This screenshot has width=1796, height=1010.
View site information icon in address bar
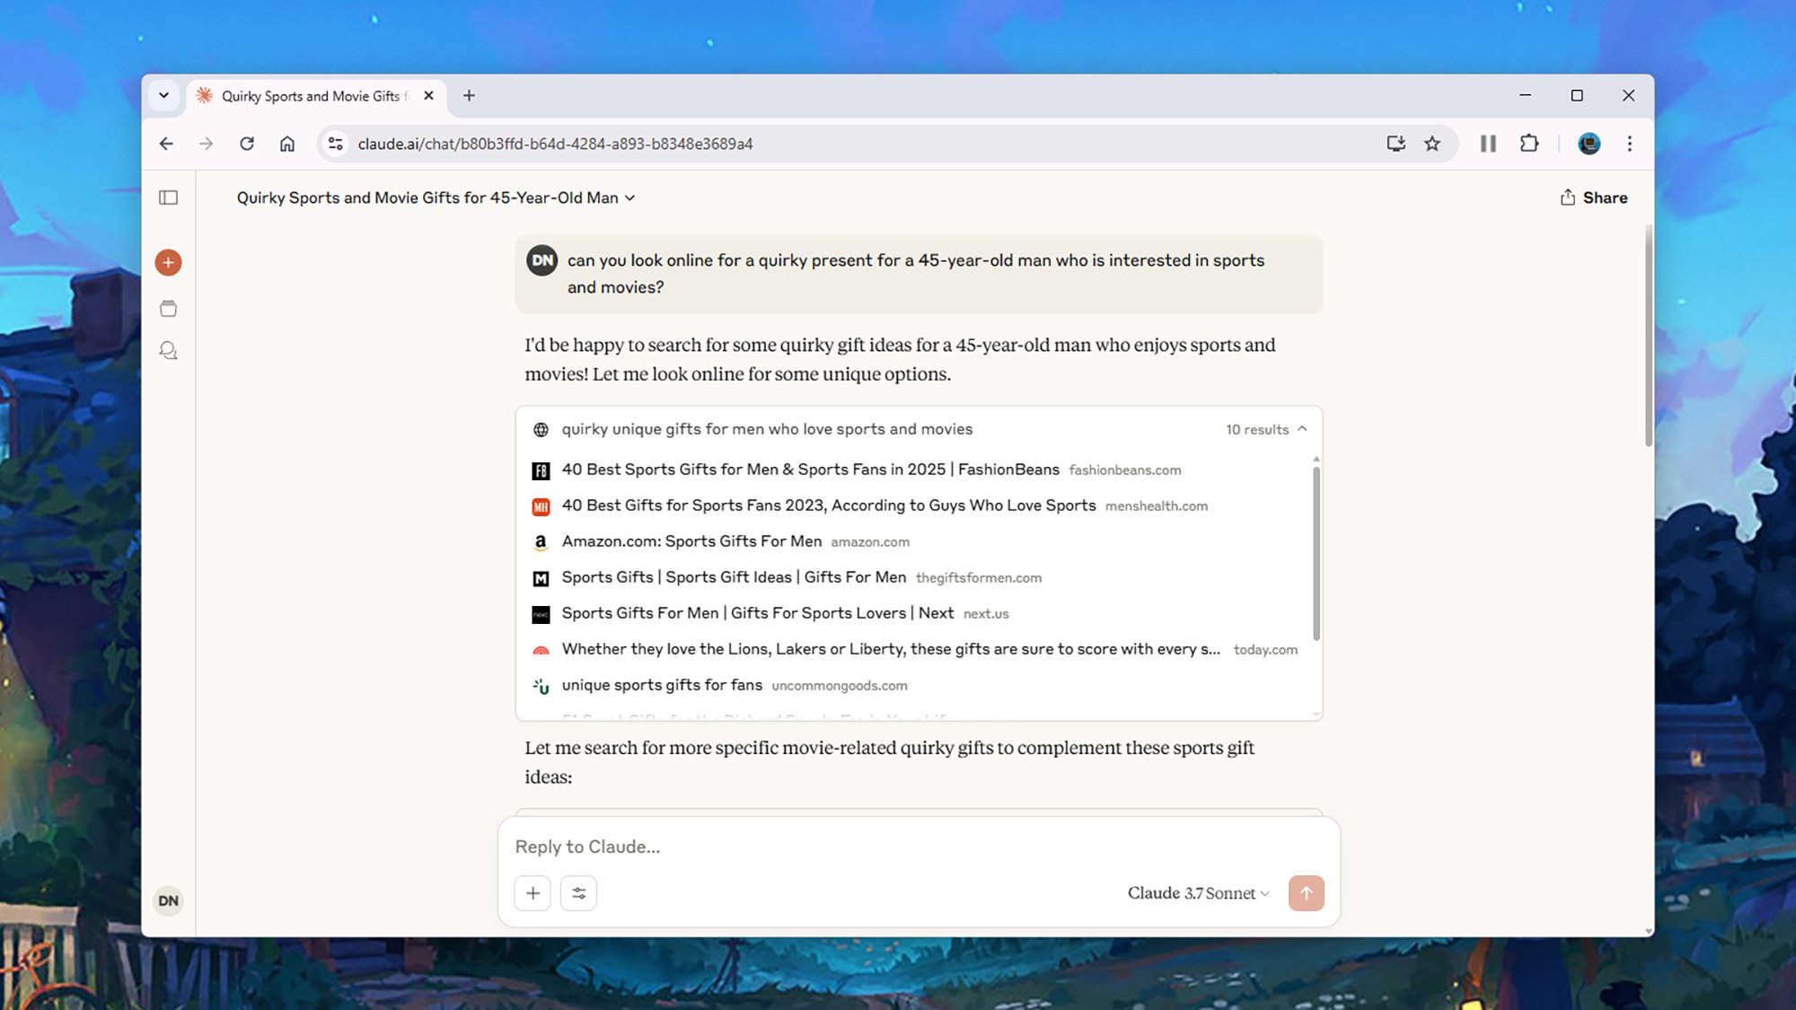coord(336,144)
